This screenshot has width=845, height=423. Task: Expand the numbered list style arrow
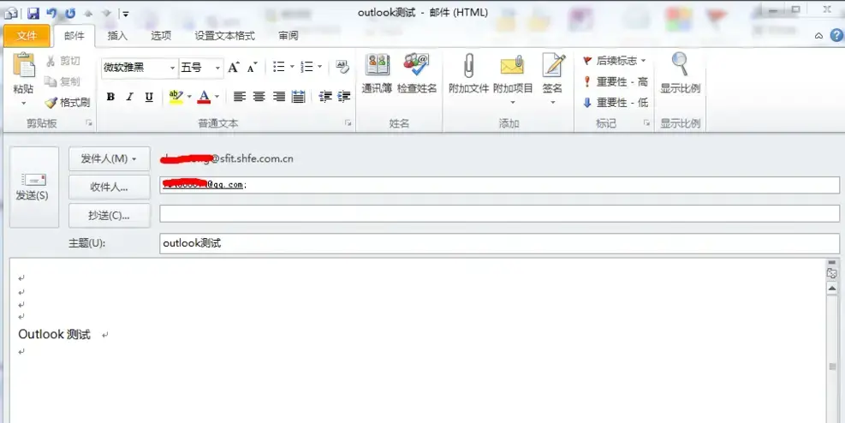point(319,67)
